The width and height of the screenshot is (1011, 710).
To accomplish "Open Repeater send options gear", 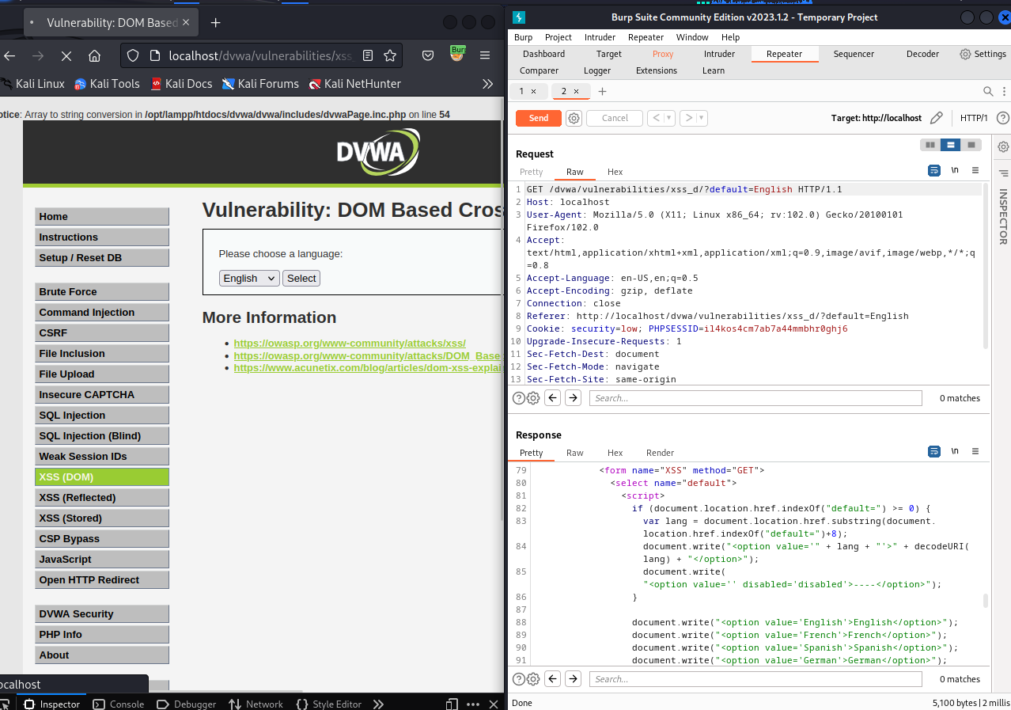I will pos(574,118).
